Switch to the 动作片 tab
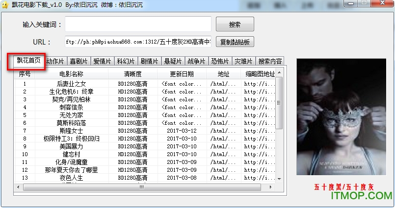The image size is (395, 208). (x=55, y=61)
